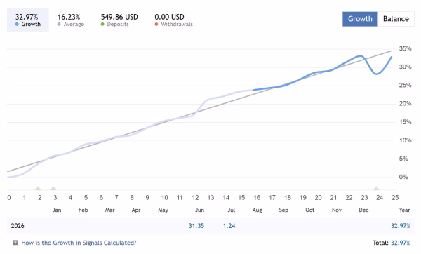Click the deposit triangle marker near week 2
This screenshot has height=254, width=421.
coord(38,188)
